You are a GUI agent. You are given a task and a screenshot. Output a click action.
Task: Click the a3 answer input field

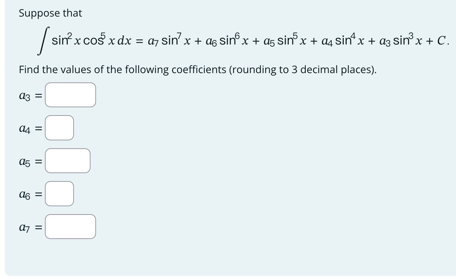(x=70, y=94)
